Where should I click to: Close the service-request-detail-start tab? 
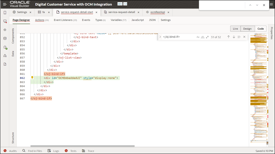96,12
